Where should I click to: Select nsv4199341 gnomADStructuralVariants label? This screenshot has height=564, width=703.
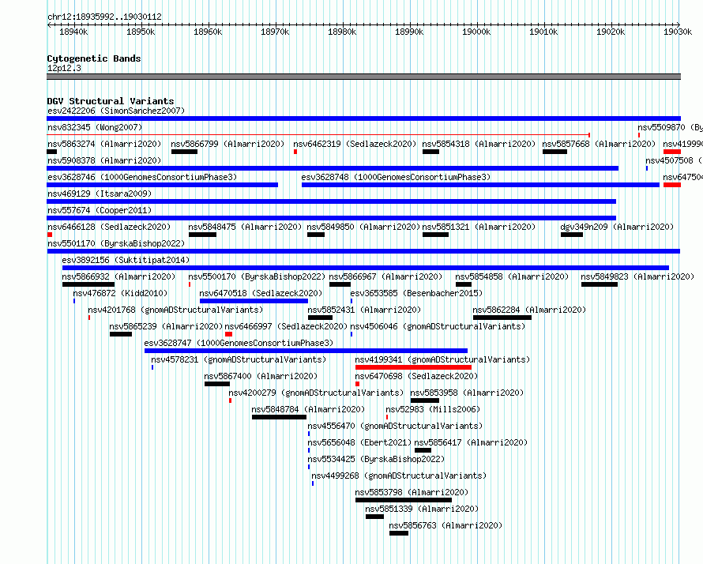pos(442,359)
